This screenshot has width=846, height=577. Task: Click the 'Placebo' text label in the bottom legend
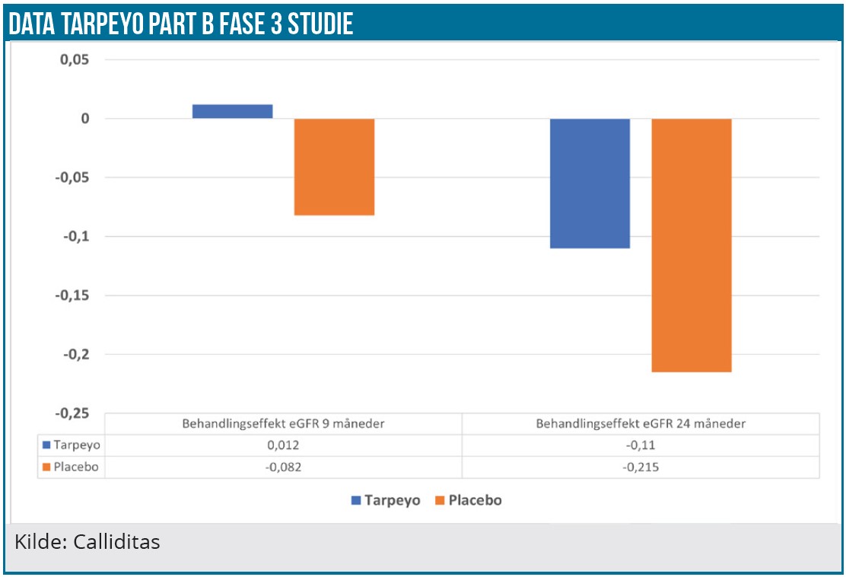475,500
